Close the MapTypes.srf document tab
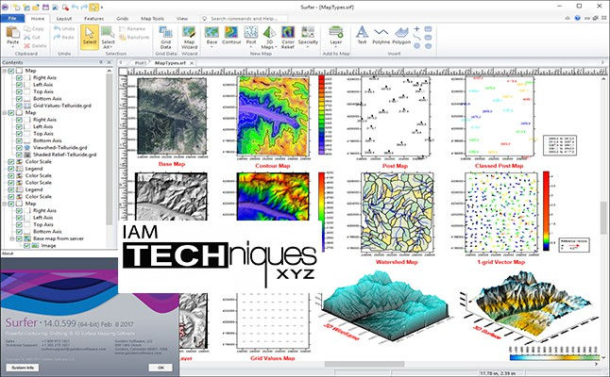610x377 pixels. pos(192,62)
